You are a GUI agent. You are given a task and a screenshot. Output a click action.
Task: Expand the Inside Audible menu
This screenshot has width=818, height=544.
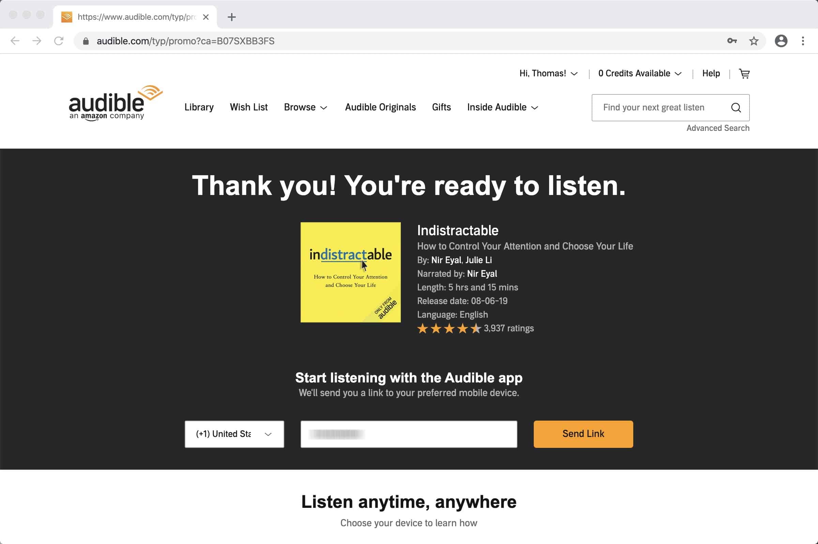[x=503, y=107]
